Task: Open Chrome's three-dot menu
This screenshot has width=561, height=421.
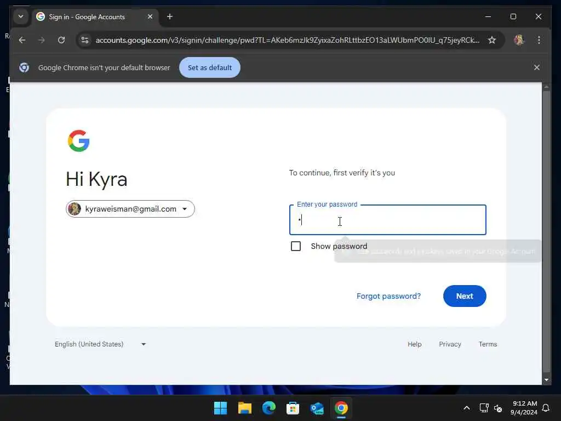Action: click(x=539, y=40)
